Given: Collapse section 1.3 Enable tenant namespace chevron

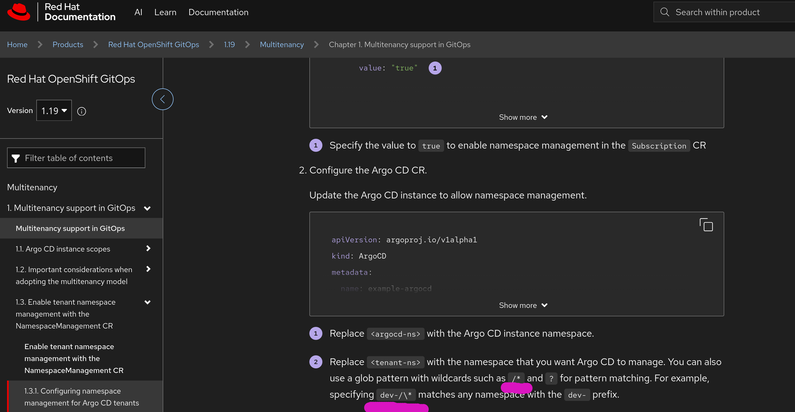Looking at the screenshot, I should pyautogui.click(x=148, y=302).
